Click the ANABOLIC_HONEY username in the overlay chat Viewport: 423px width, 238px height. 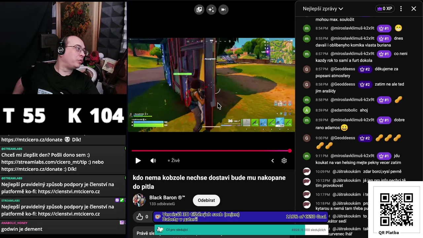coord(15,223)
